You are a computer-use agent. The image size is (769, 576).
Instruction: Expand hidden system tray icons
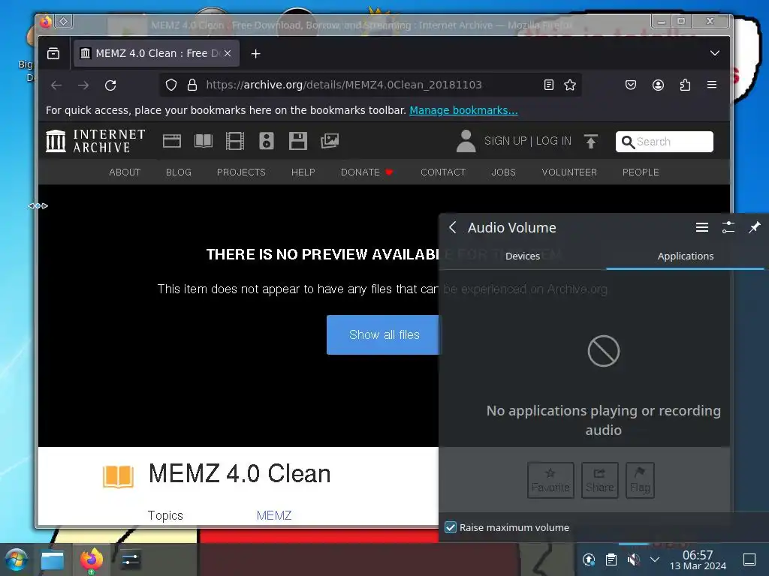(x=655, y=559)
